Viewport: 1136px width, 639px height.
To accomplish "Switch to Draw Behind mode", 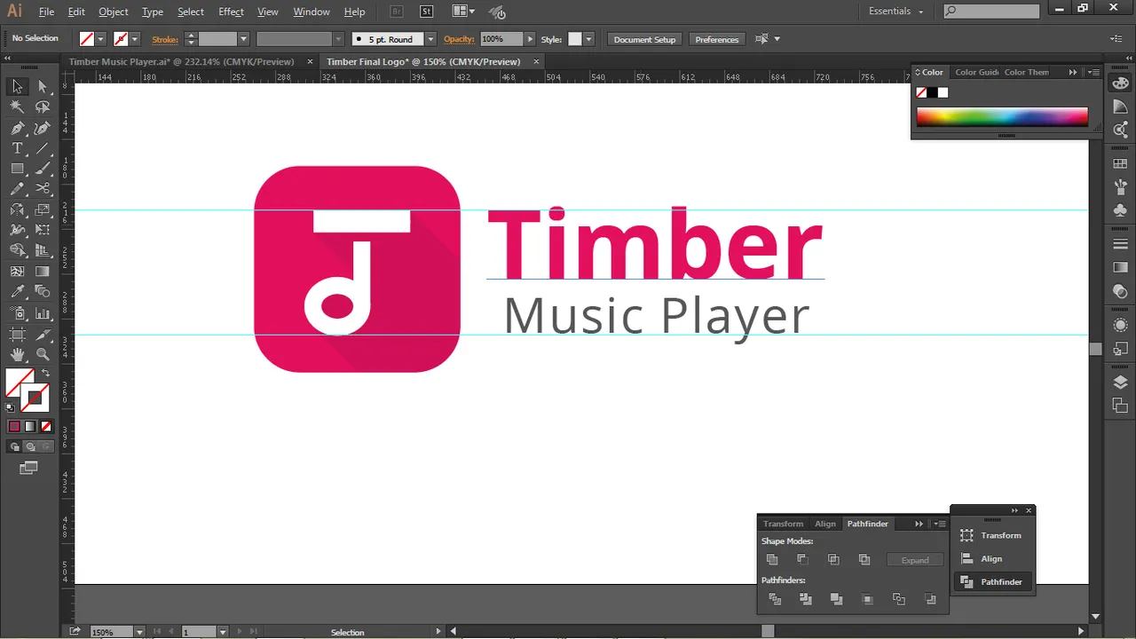I will point(30,447).
